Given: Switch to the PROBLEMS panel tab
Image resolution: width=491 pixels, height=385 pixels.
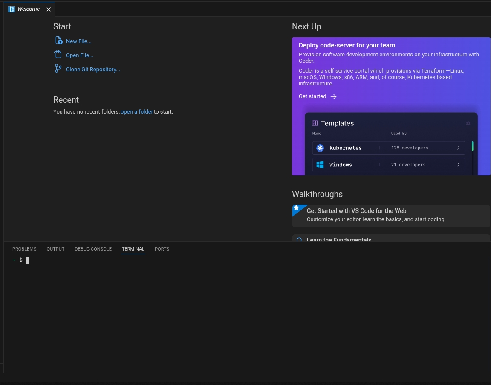Looking at the screenshot, I should (24, 249).
